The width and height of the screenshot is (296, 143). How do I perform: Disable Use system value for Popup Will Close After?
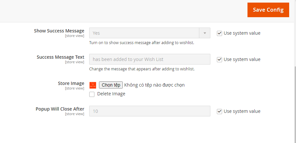[x=219, y=111]
